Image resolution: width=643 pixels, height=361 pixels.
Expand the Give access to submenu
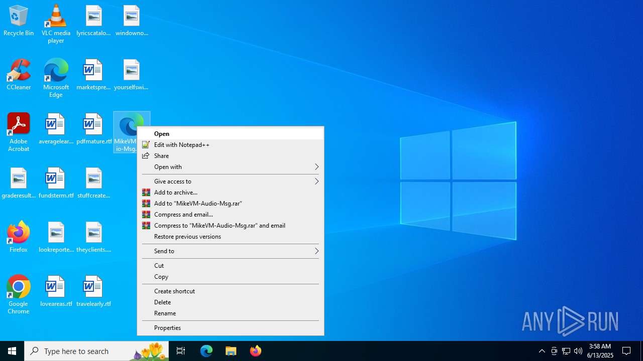231,182
